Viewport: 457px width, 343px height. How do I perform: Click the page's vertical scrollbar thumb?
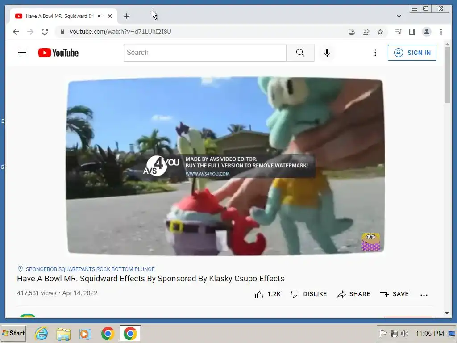tap(447, 75)
